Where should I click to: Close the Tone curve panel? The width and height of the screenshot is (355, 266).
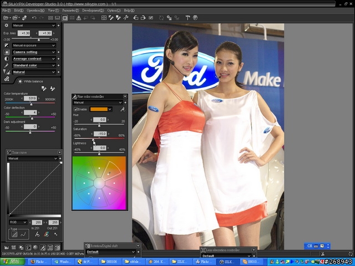[x=59, y=152]
